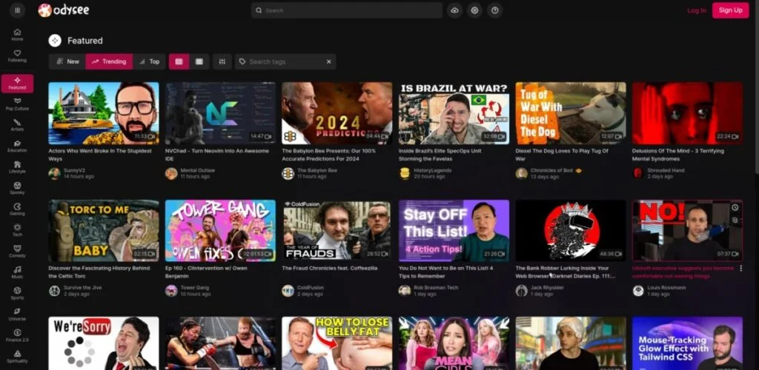The image size is (759, 370).
Task: Open NVChad Neovim video thumbnail
Action: click(220, 113)
